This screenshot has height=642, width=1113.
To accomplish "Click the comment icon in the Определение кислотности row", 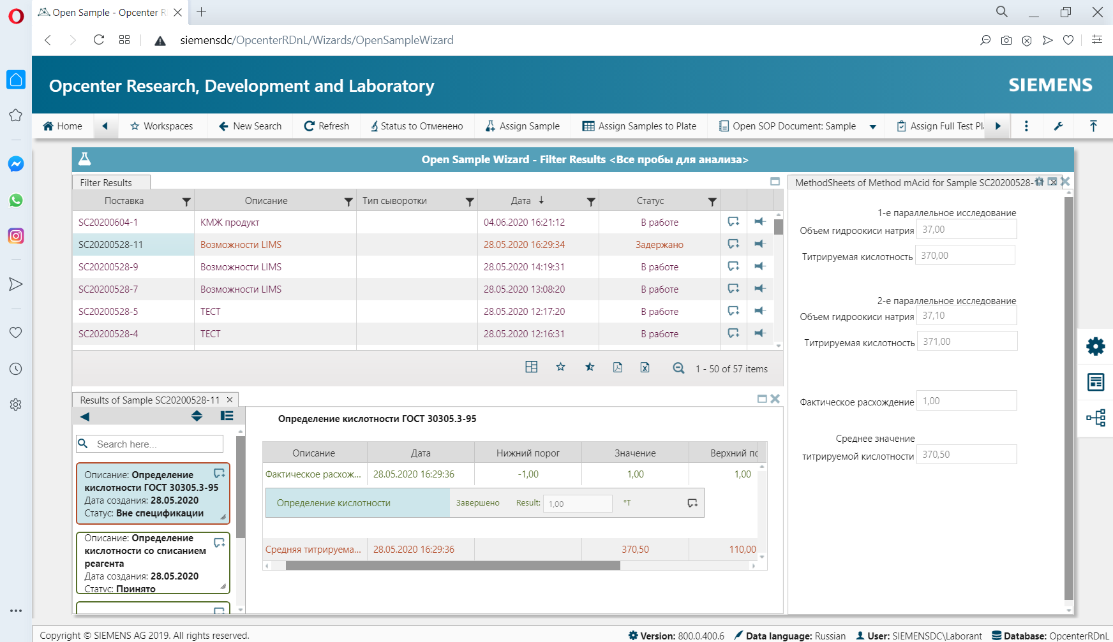I will (x=692, y=503).
